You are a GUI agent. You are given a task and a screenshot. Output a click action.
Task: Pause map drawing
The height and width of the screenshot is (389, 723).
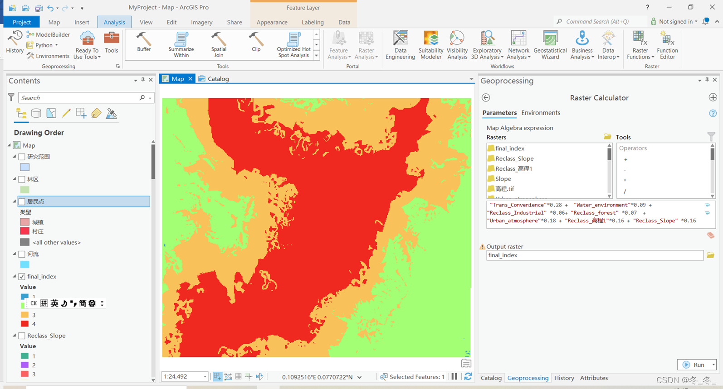pyautogui.click(x=454, y=376)
